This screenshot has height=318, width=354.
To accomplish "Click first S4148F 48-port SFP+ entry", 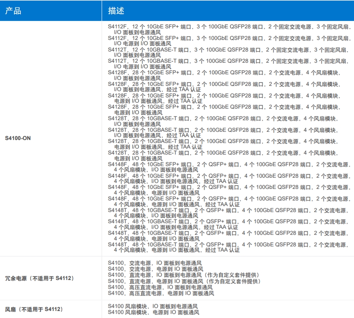I will tap(229, 167).
